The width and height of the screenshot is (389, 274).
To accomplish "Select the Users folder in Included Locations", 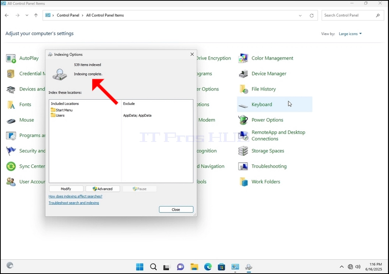I will point(58,115).
